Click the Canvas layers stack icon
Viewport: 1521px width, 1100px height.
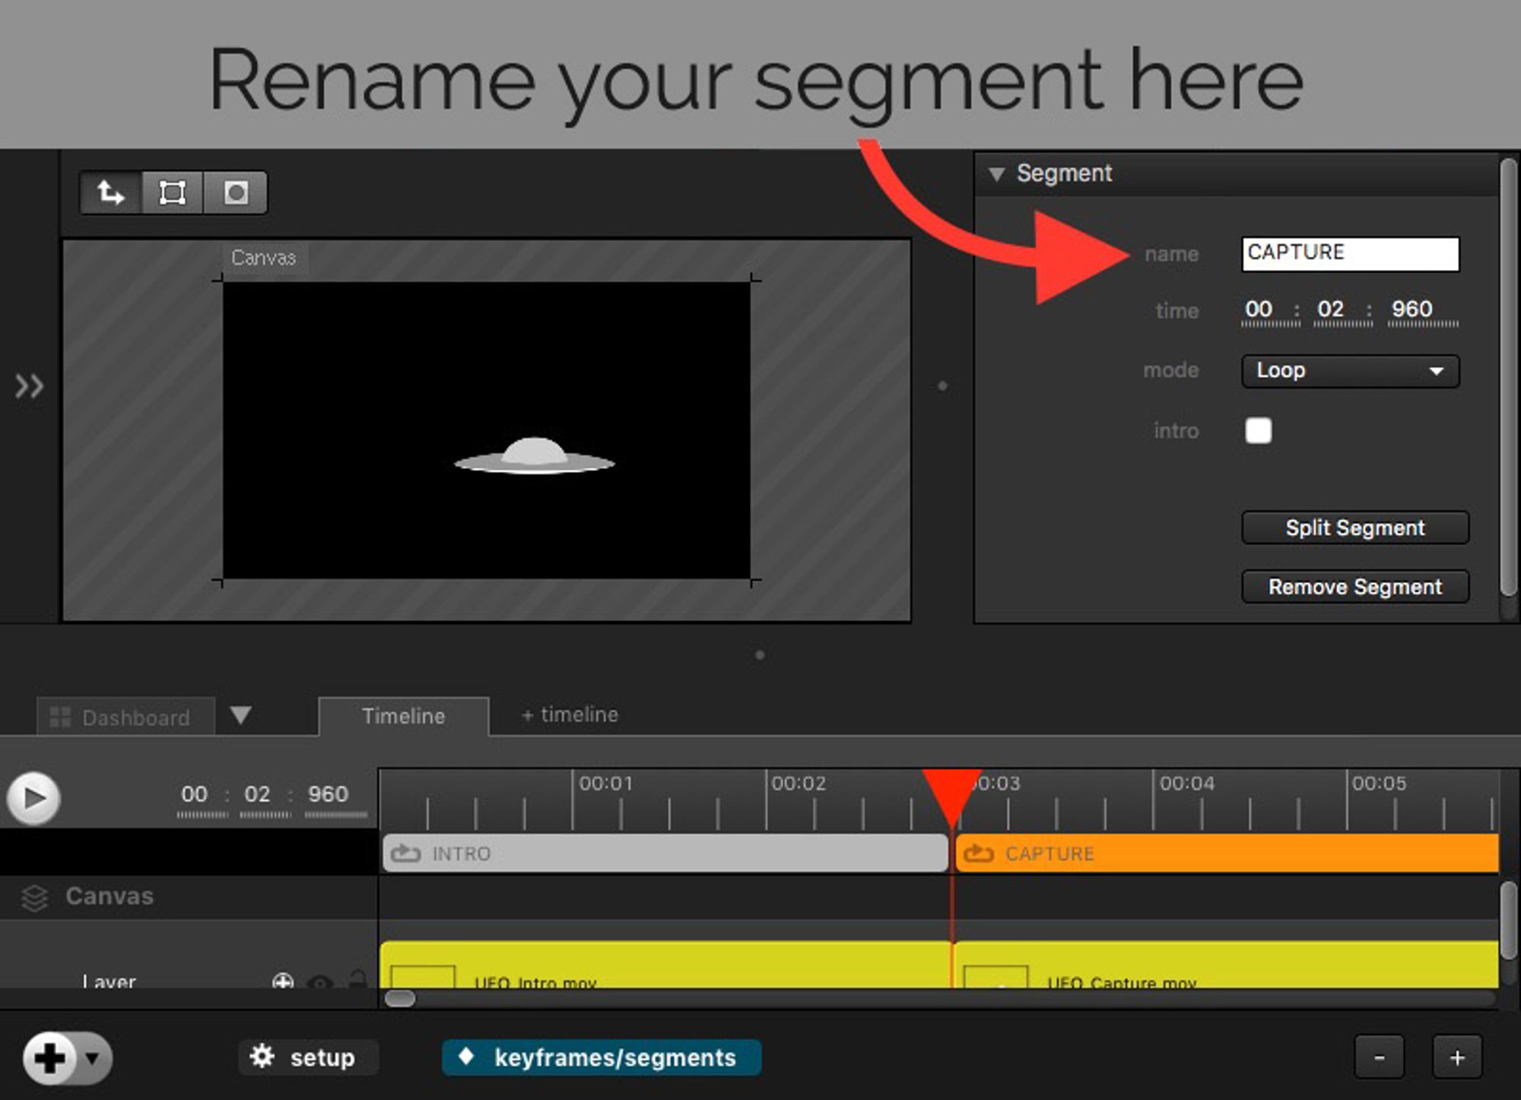coord(34,898)
